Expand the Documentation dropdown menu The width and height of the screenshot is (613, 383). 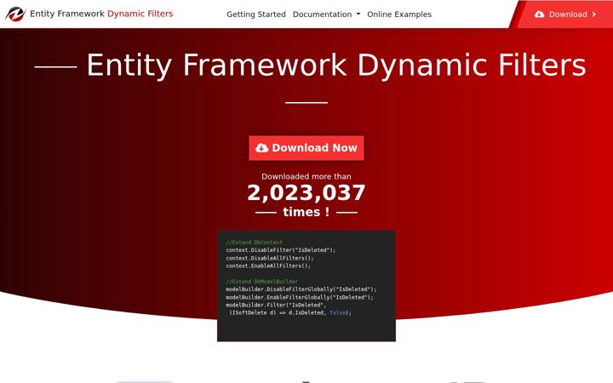pyautogui.click(x=326, y=14)
